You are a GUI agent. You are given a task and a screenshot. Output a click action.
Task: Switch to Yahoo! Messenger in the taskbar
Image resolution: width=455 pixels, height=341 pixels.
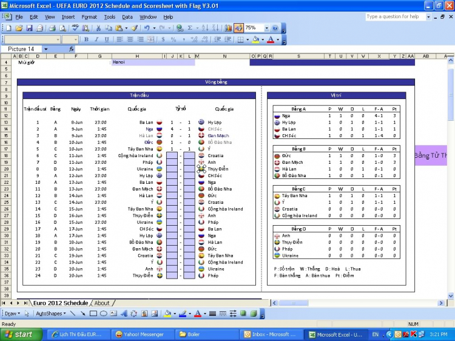coord(143,334)
